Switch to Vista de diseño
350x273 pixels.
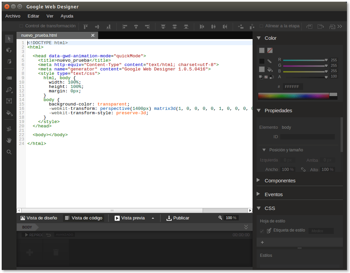click(x=39, y=218)
